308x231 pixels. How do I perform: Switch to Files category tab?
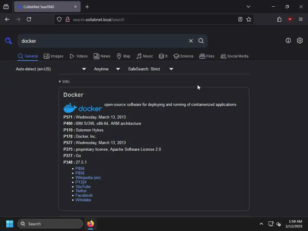tap(207, 56)
